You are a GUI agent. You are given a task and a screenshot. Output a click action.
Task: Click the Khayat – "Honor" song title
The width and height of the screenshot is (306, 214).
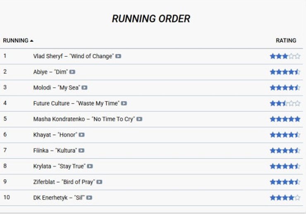(x=55, y=135)
